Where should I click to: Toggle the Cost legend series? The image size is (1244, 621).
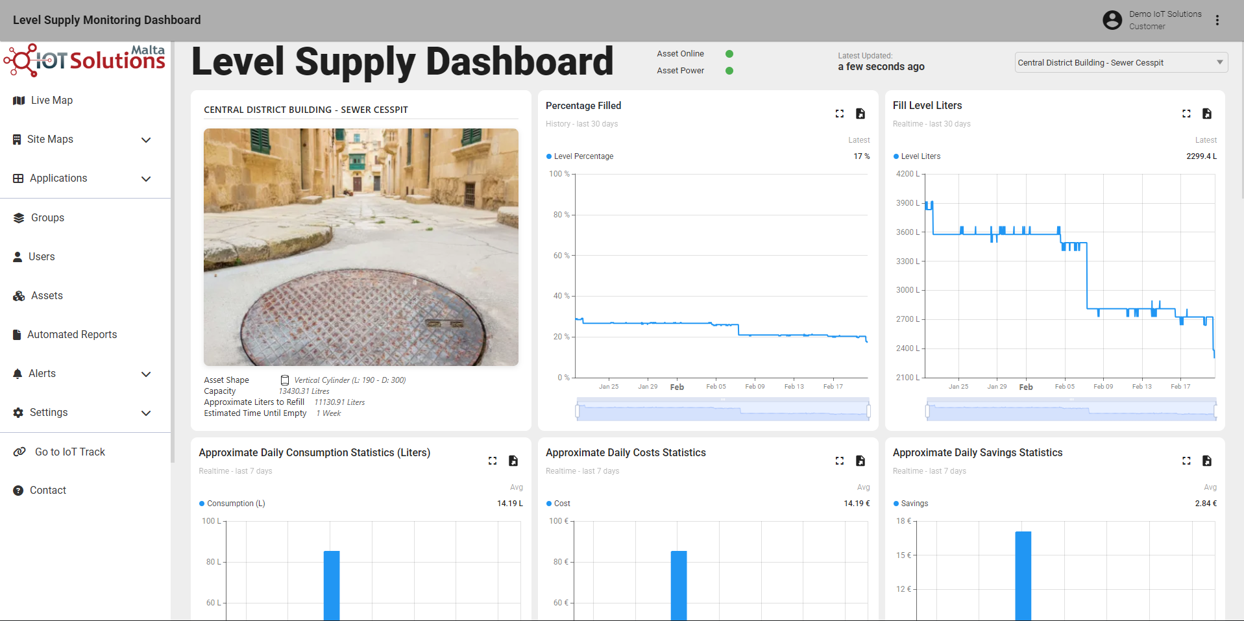[558, 504]
